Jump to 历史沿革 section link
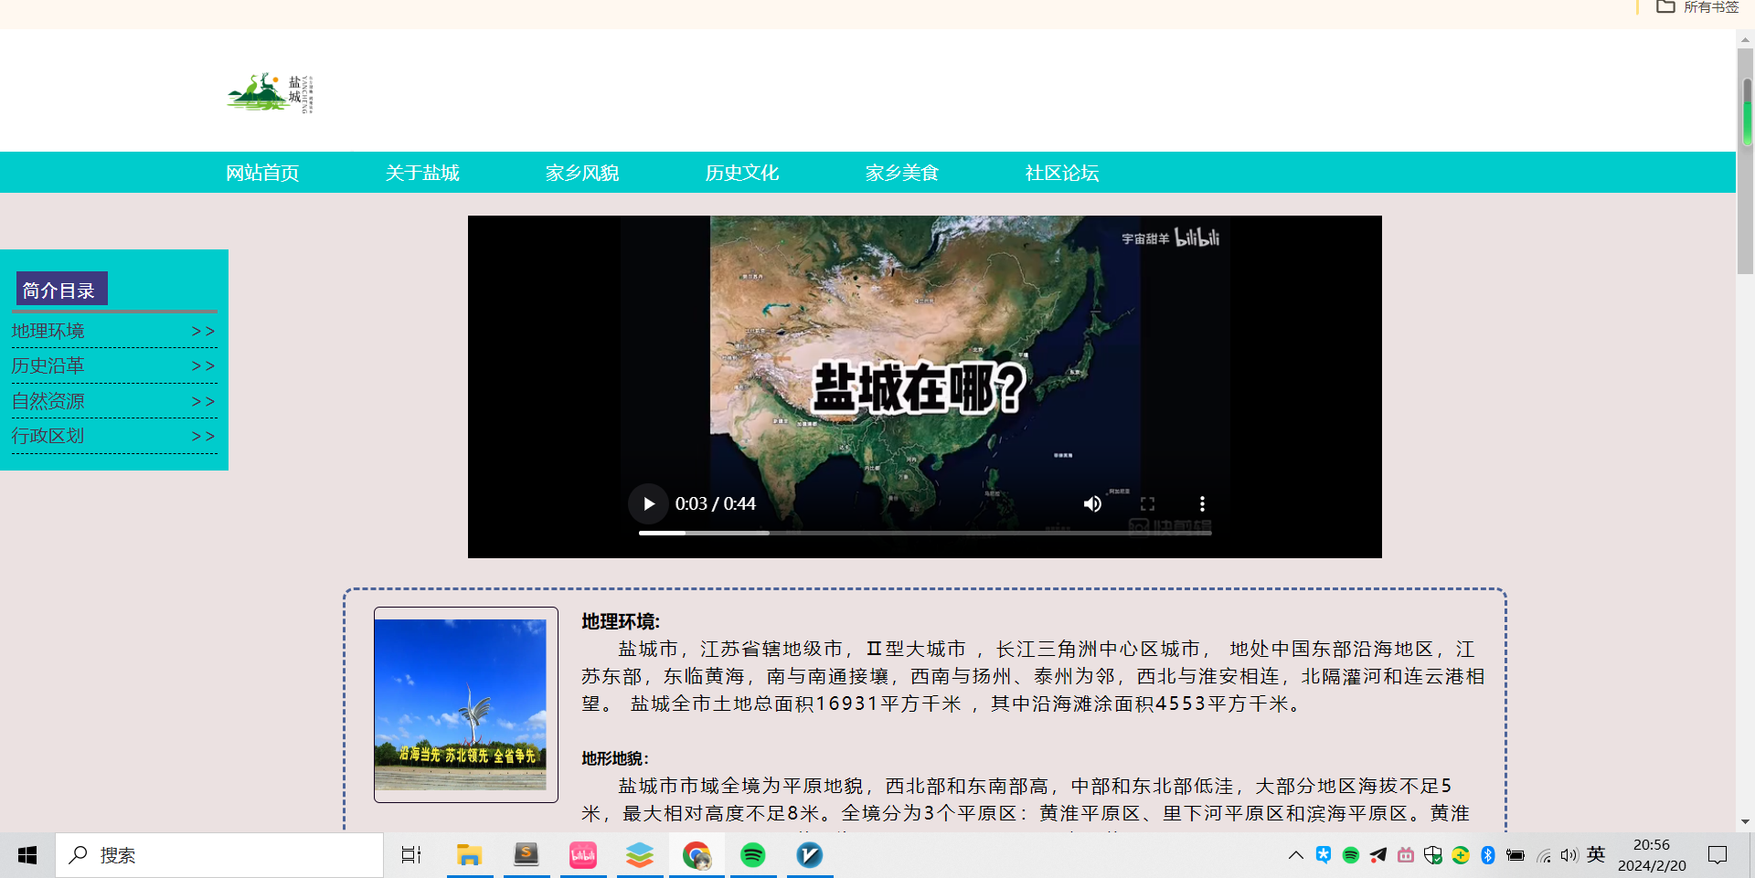The image size is (1755, 878). [48, 365]
